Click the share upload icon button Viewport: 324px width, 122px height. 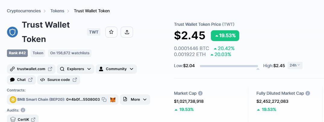click(x=127, y=32)
